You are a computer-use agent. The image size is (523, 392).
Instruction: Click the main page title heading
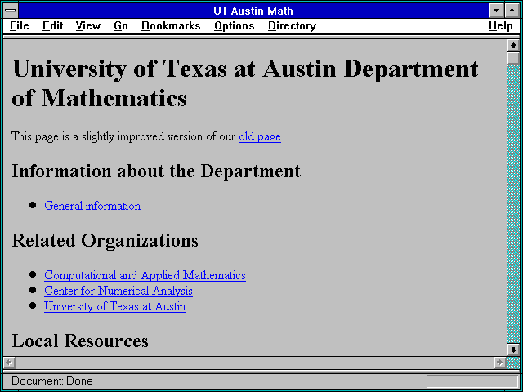click(x=245, y=83)
